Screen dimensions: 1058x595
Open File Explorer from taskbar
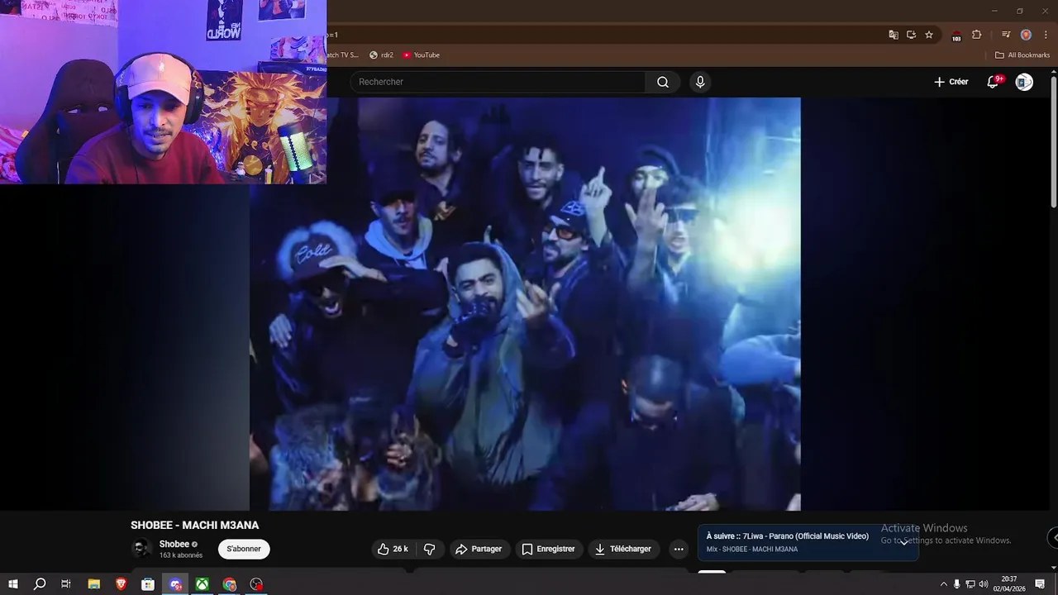coord(93,584)
